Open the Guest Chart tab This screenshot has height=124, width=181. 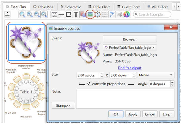pyautogui.click(x=129, y=7)
